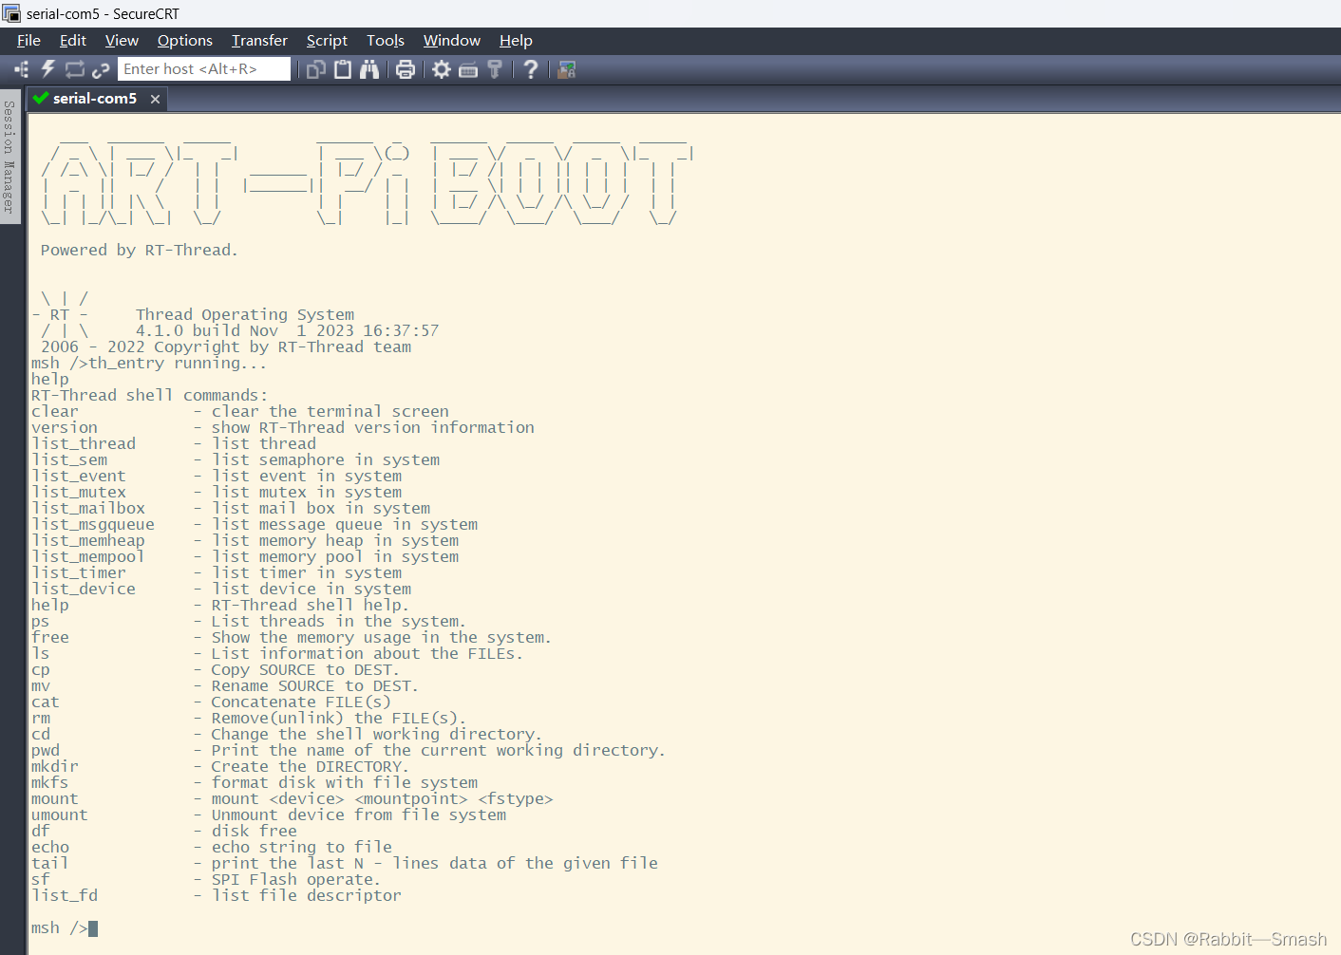Click 'version' command text
Image resolution: width=1341 pixels, height=955 pixels.
(65, 427)
